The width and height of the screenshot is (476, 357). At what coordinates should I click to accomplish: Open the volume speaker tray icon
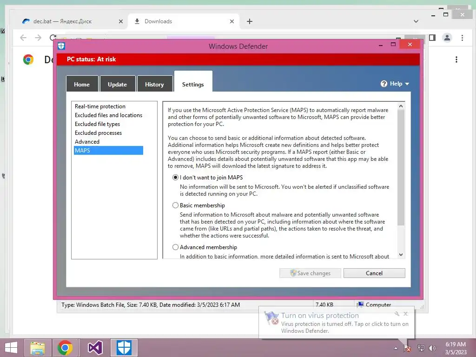coord(432,348)
